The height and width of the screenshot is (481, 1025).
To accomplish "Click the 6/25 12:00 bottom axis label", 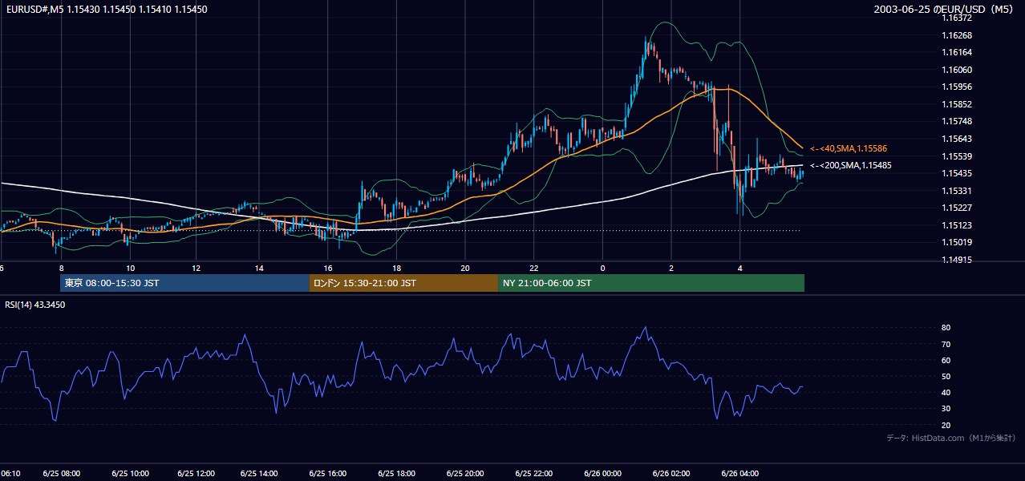I will pyautogui.click(x=196, y=473).
